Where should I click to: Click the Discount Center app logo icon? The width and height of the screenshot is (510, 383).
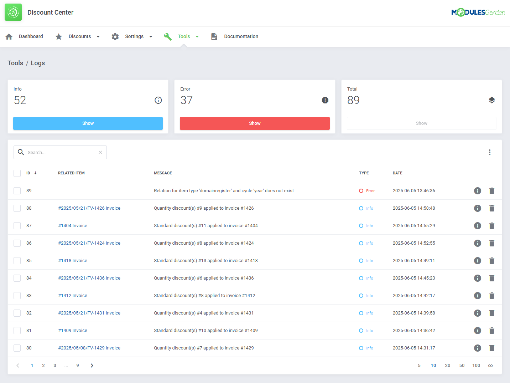(x=13, y=12)
